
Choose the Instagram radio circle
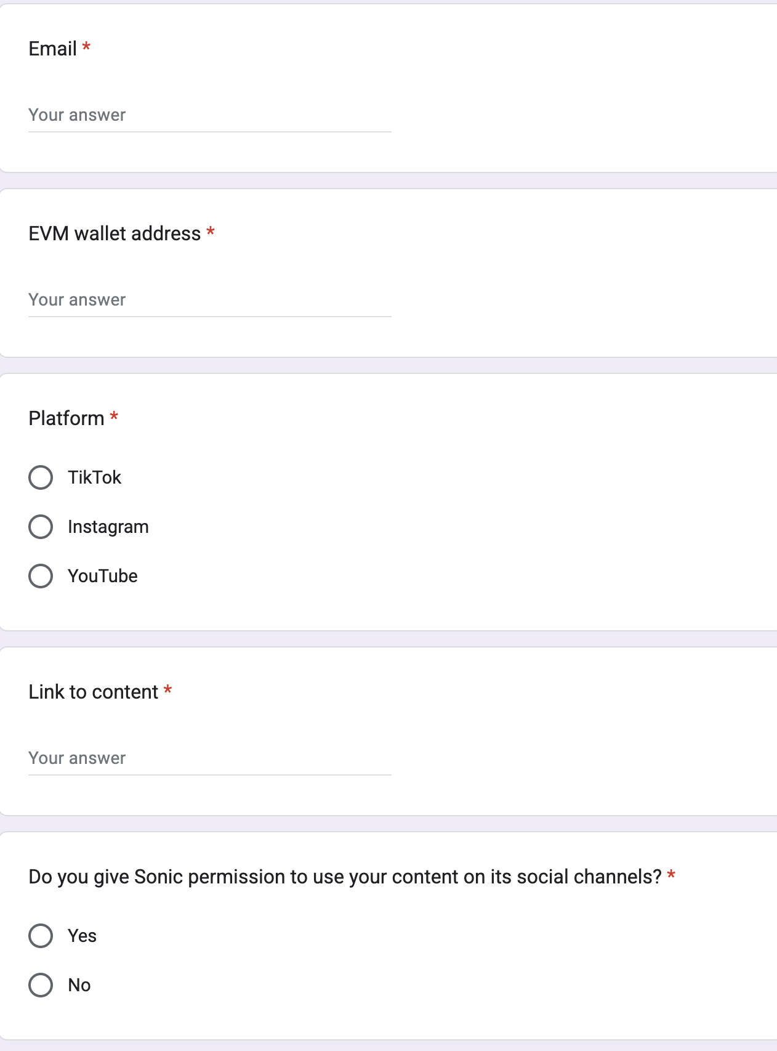click(x=41, y=527)
